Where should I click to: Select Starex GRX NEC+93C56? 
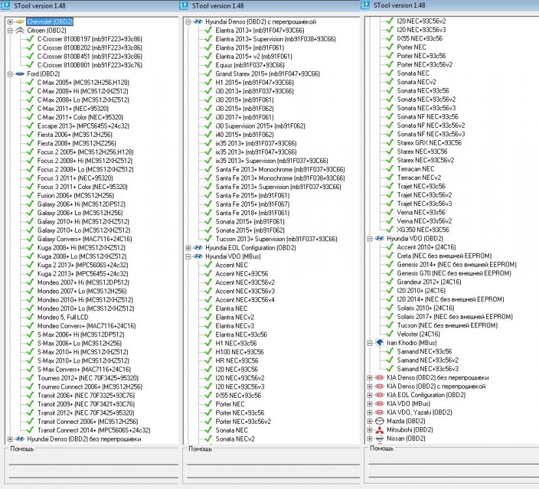[430, 143]
